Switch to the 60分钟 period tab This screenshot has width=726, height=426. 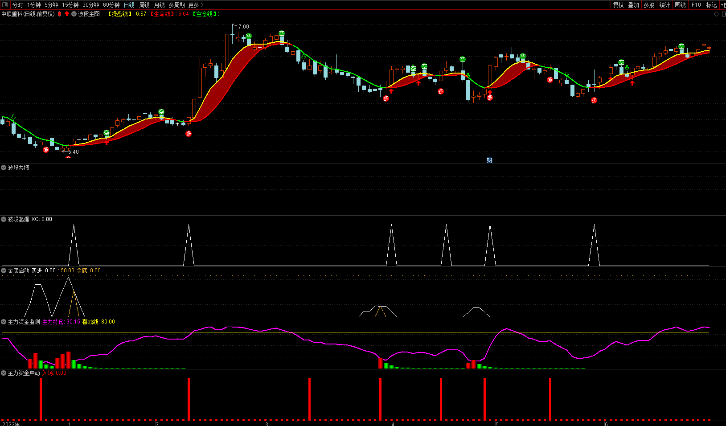tap(111, 5)
